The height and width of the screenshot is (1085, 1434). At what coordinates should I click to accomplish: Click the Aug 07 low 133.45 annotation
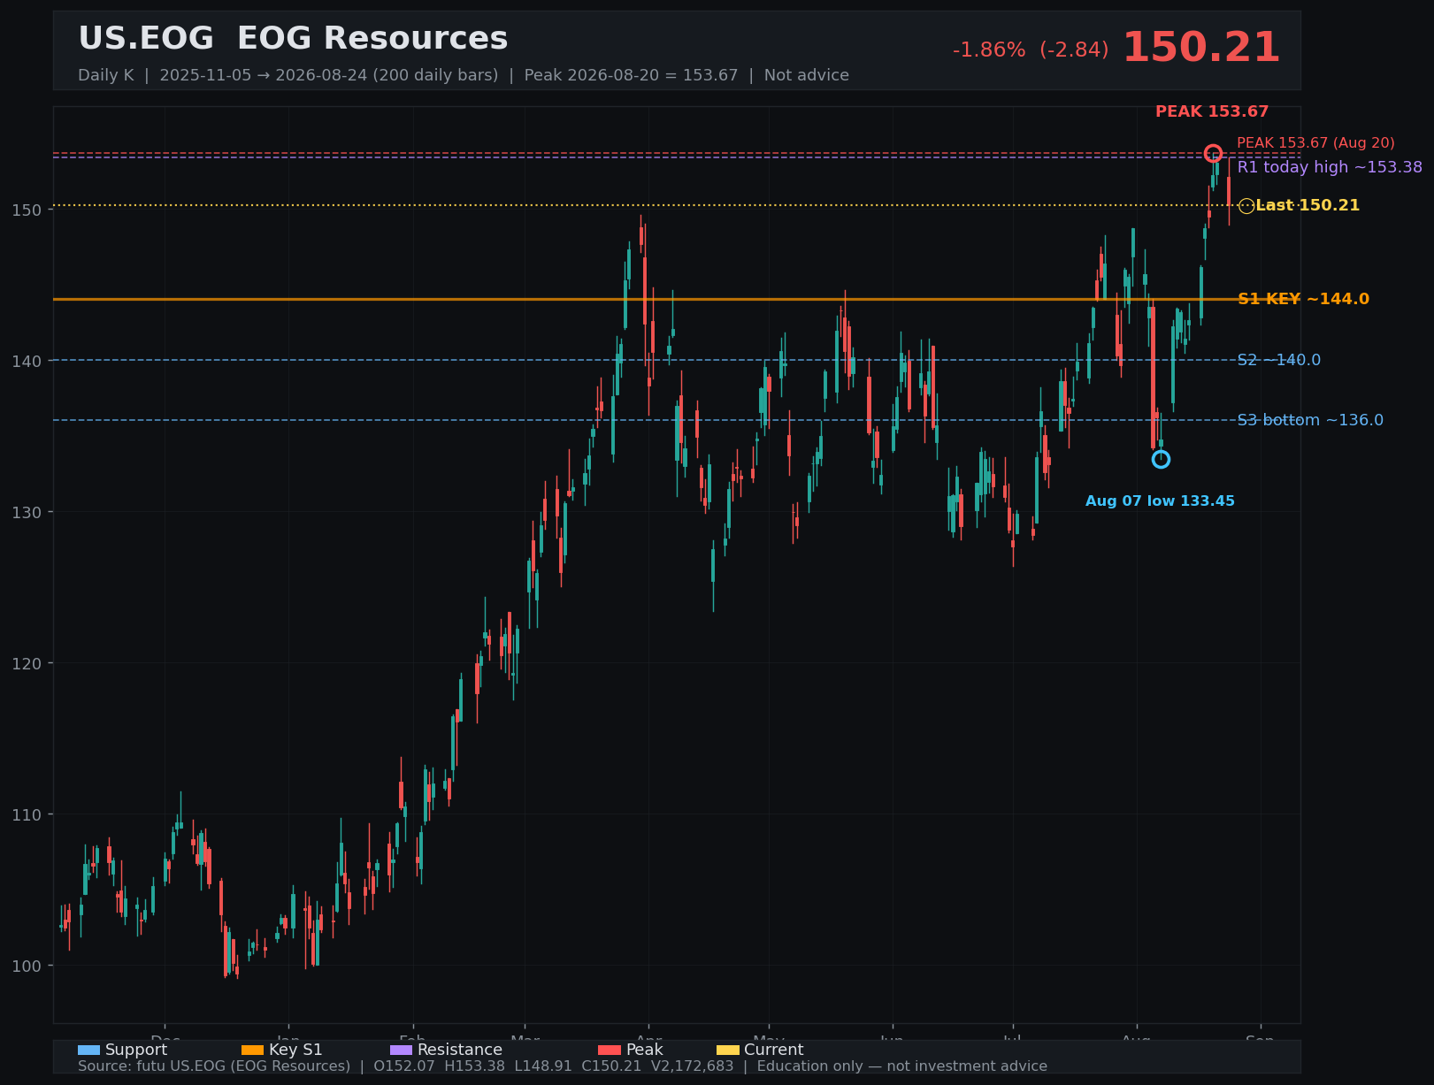[x=1160, y=501]
